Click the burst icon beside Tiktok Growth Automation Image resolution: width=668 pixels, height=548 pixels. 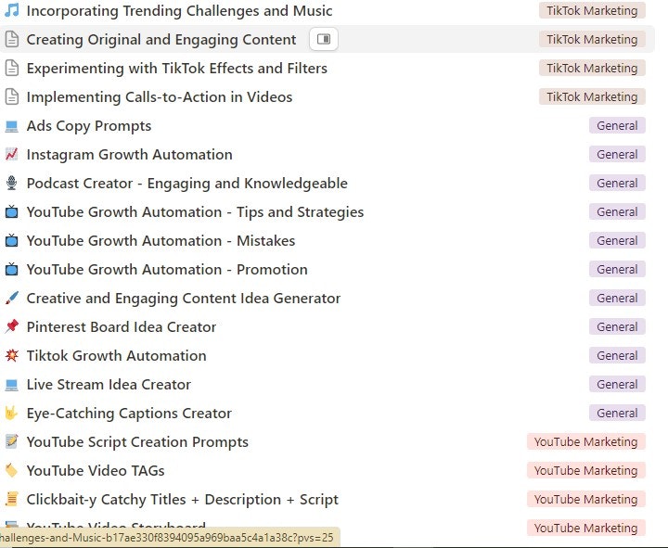[11, 355]
